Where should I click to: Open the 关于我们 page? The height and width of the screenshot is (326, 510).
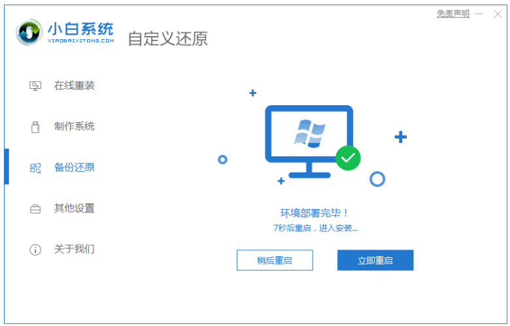pos(74,250)
